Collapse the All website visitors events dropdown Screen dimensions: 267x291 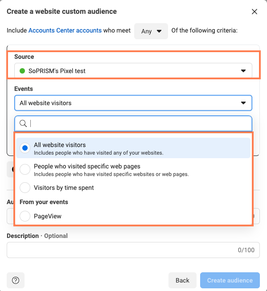[x=133, y=103]
